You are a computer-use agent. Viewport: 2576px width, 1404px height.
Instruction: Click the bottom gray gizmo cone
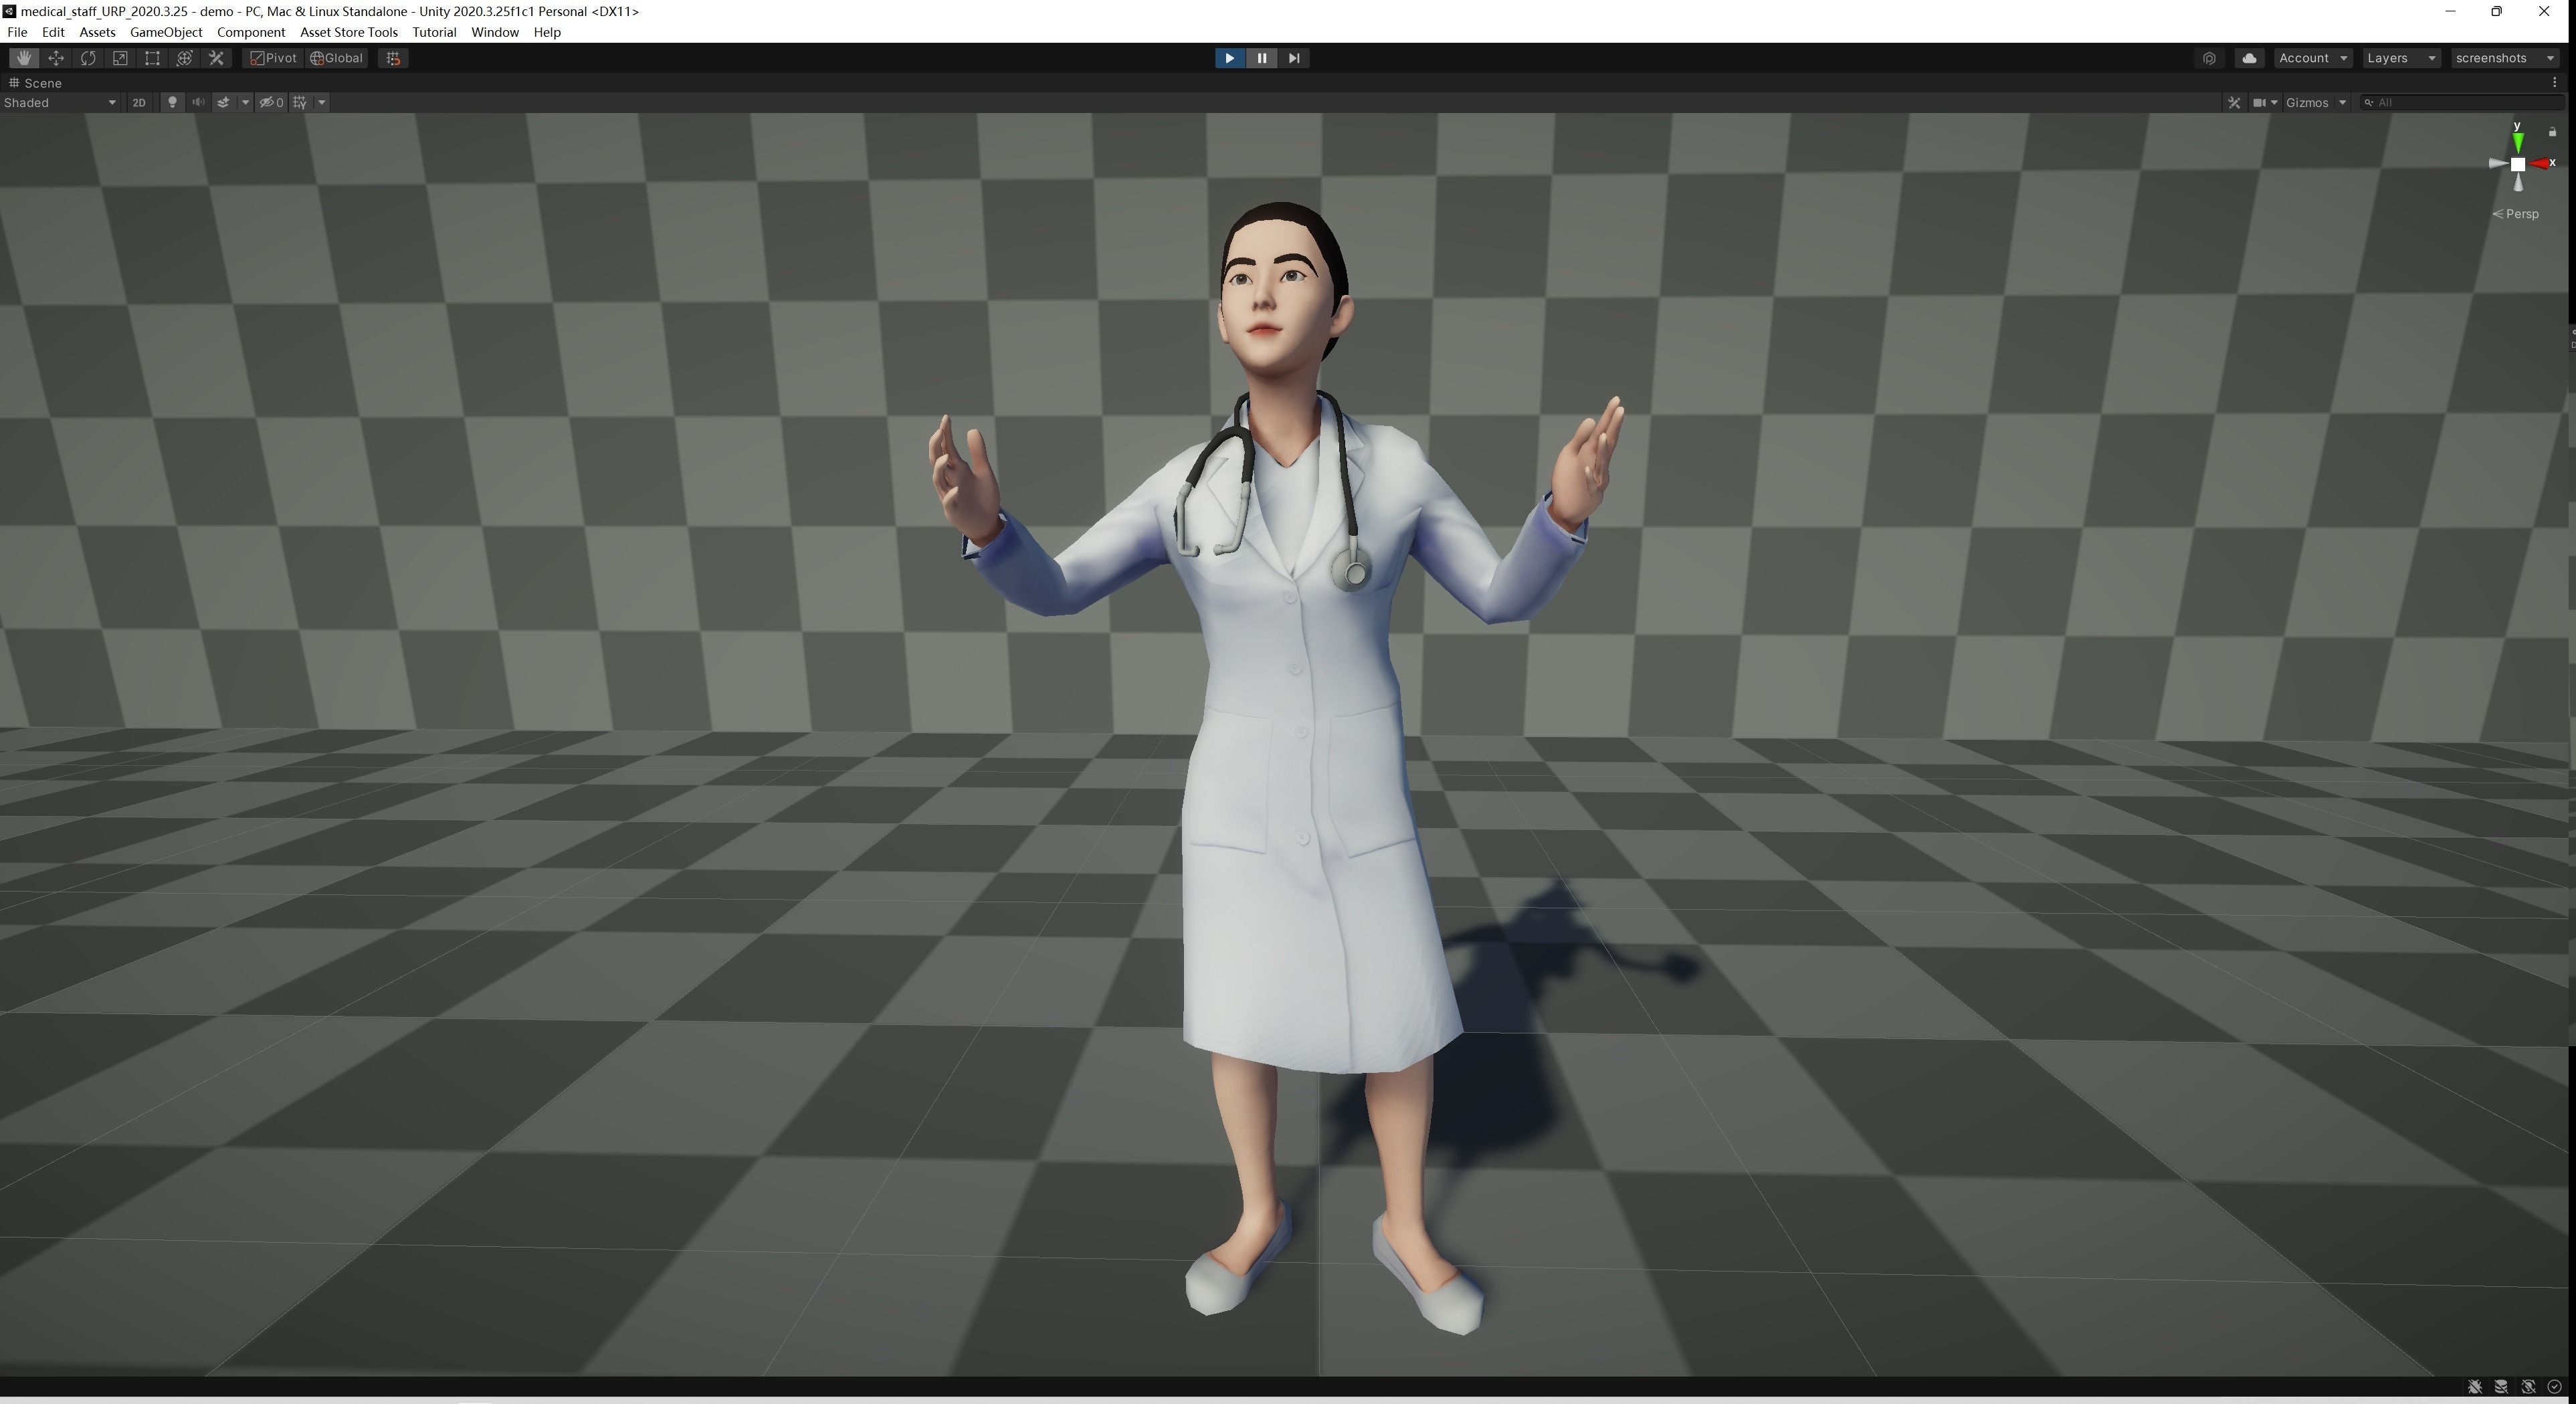click(x=2518, y=182)
